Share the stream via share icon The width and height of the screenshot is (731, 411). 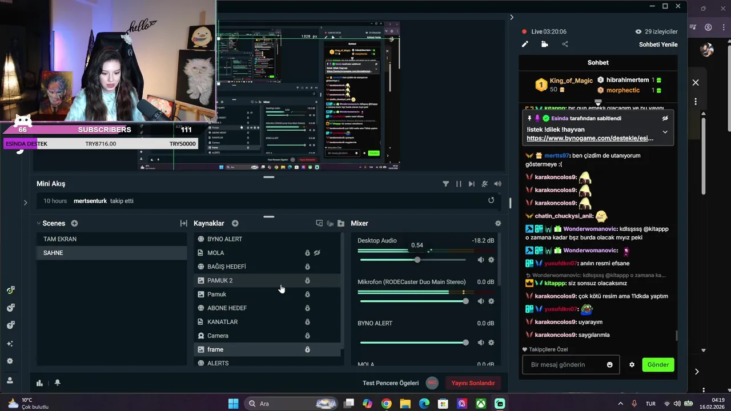[x=565, y=44]
